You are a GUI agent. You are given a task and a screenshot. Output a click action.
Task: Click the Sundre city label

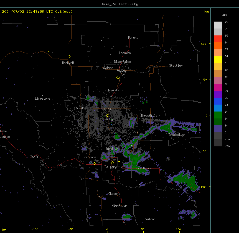(x=81, y=108)
